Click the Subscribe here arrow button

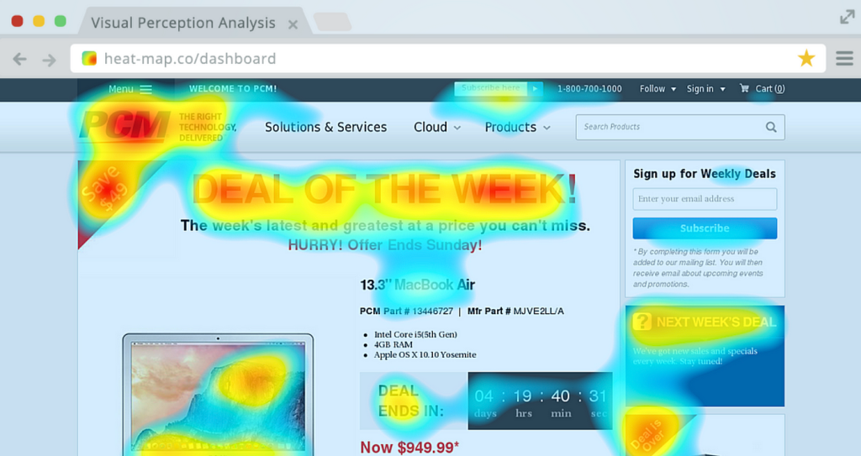(535, 88)
